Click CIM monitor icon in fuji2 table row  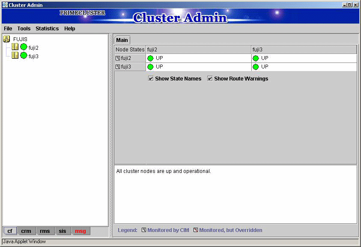point(118,58)
